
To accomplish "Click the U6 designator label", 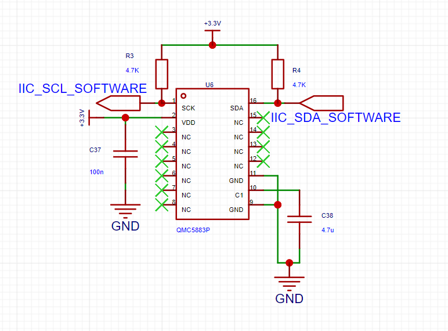I will pyautogui.click(x=209, y=85).
